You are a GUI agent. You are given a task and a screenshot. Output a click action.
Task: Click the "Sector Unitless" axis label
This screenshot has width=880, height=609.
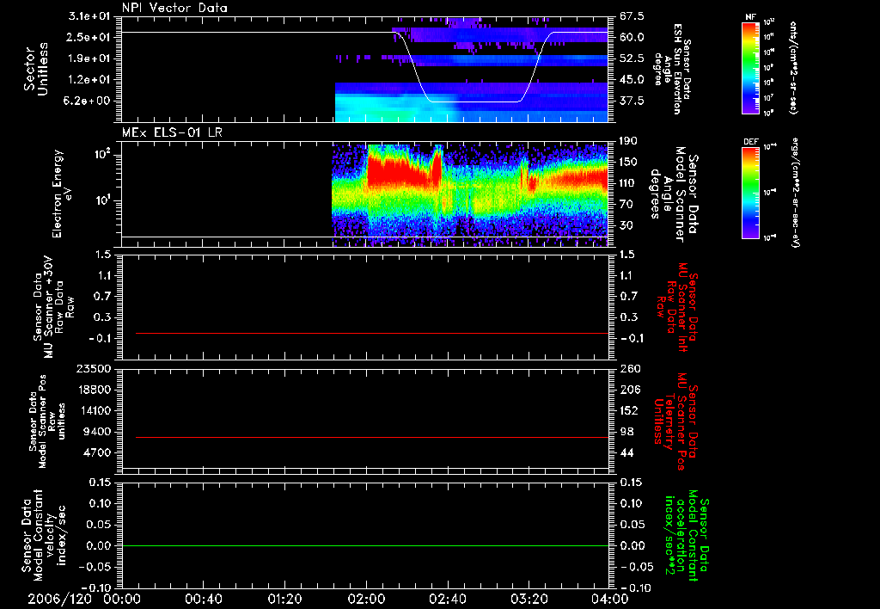pyautogui.click(x=36, y=69)
